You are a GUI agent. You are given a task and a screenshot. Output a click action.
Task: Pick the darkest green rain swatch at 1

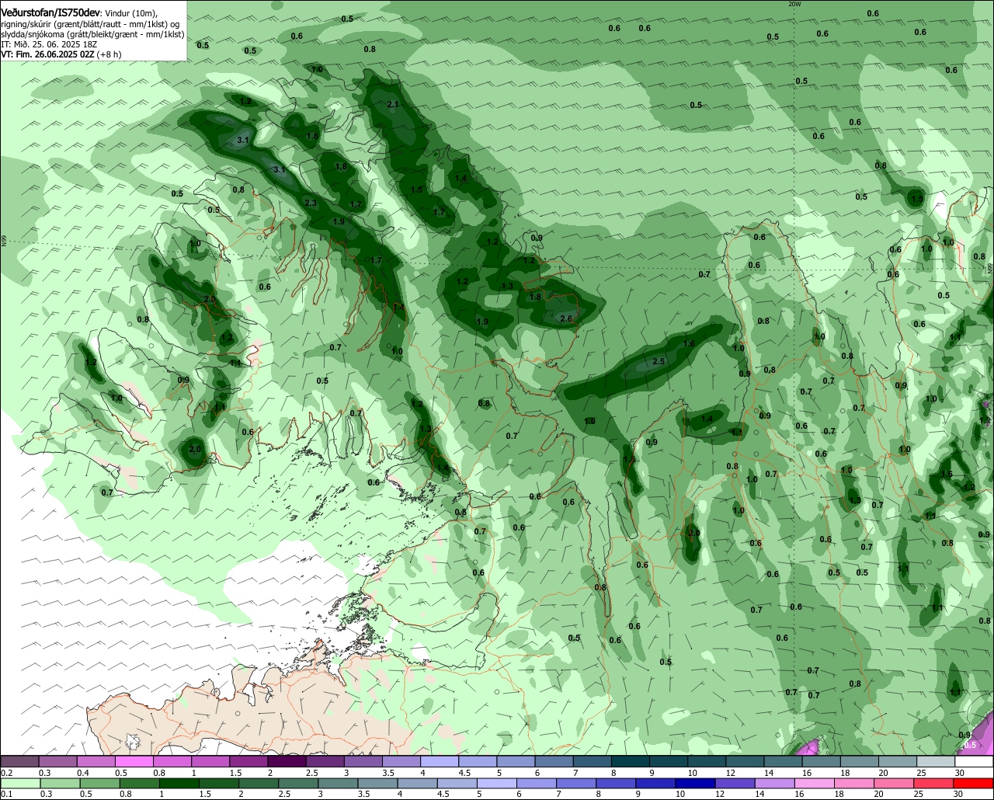point(179,784)
